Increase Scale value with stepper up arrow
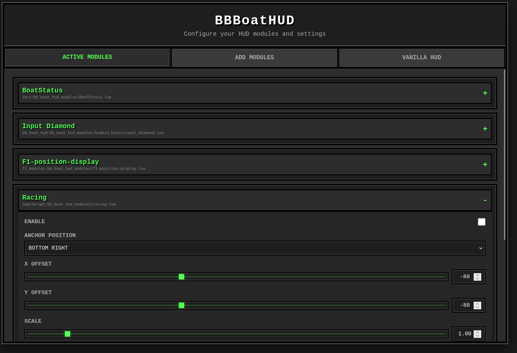The height and width of the screenshot is (353, 517). point(477,332)
